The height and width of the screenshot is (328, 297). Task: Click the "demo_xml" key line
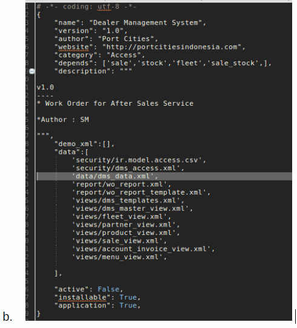[85, 144]
